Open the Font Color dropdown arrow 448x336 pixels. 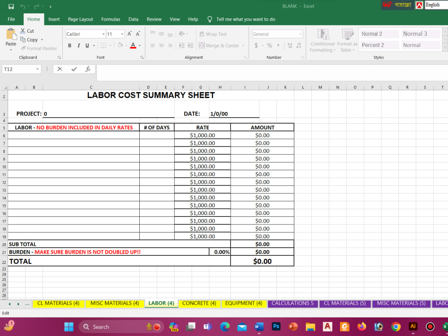coord(140,45)
